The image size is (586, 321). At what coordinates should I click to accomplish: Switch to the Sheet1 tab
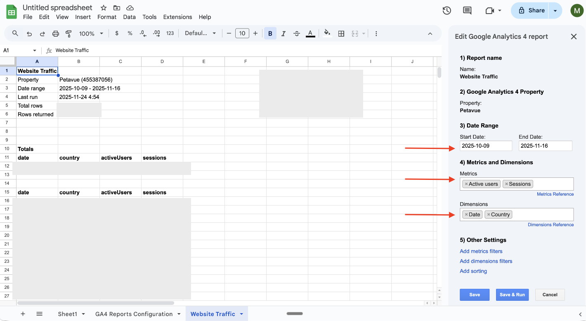point(67,314)
